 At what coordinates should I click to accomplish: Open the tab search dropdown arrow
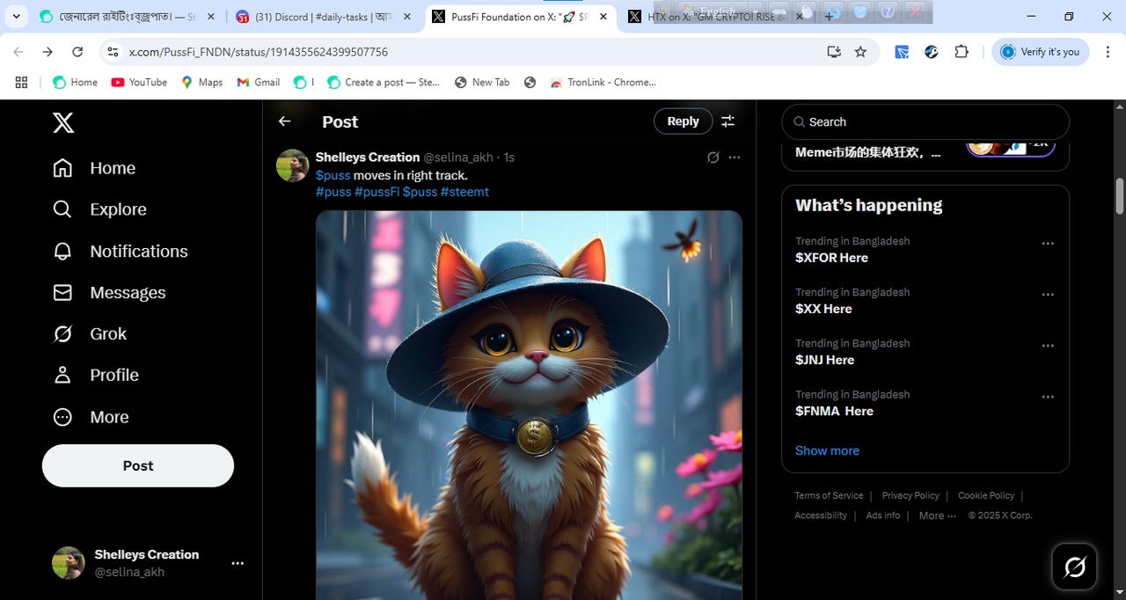pos(16,17)
